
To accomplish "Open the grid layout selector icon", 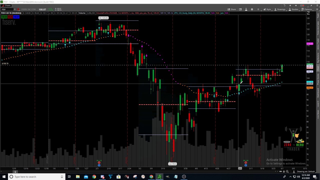I will click(302, 5).
